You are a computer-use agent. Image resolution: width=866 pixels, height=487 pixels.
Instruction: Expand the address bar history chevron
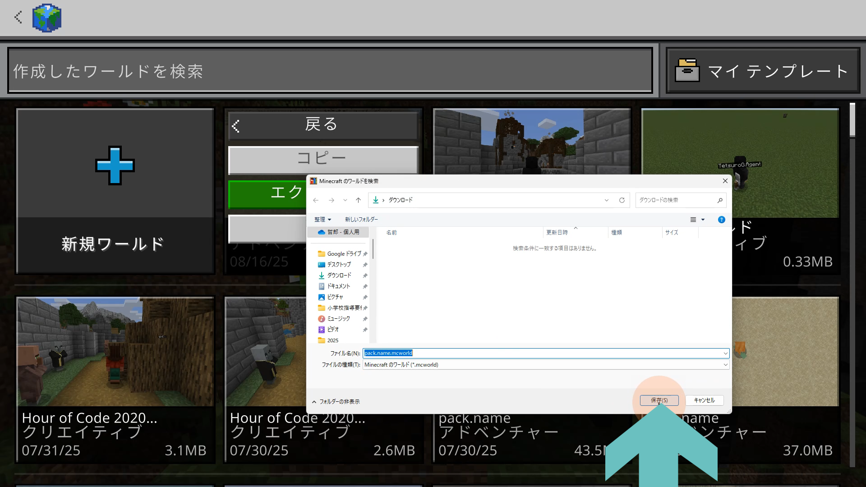pyautogui.click(x=607, y=200)
